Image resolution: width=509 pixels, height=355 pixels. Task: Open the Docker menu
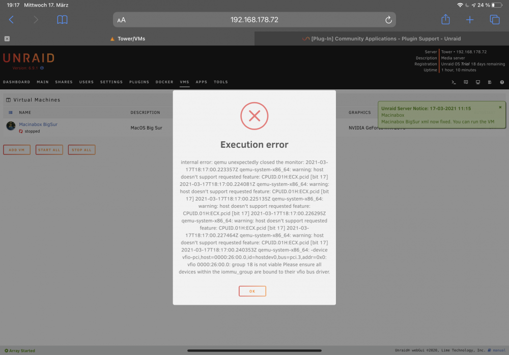(164, 82)
